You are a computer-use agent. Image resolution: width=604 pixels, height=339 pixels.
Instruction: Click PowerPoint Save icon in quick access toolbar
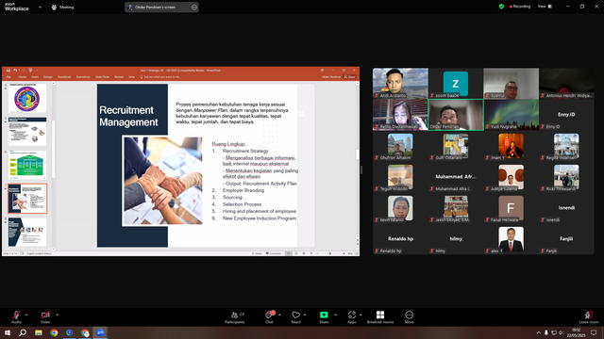8,71
